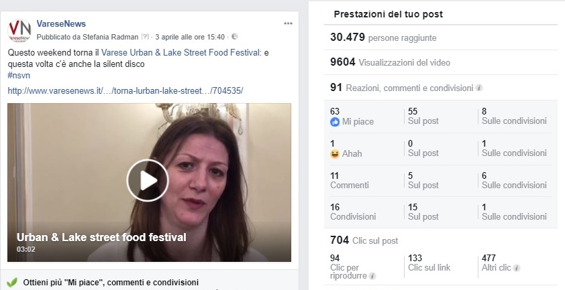Click the question mark next to Stefania Radman
The width and height of the screenshot is (565, 290).
click(x=145, y=36)
